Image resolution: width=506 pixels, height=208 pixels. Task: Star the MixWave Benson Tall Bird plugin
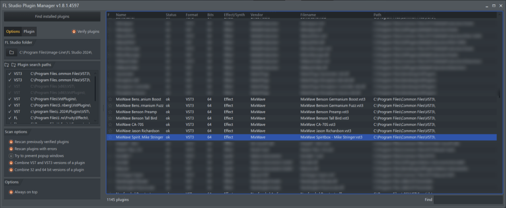(110, 118)
